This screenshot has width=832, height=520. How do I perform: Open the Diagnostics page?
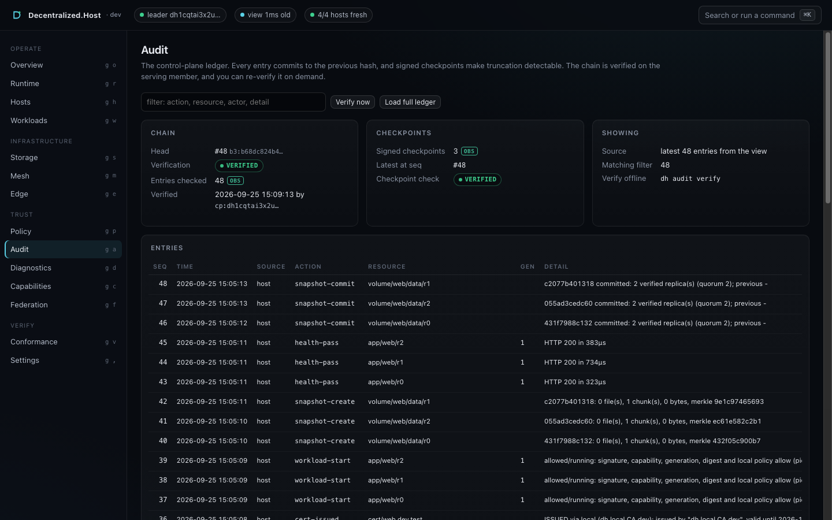pos(64,268)
